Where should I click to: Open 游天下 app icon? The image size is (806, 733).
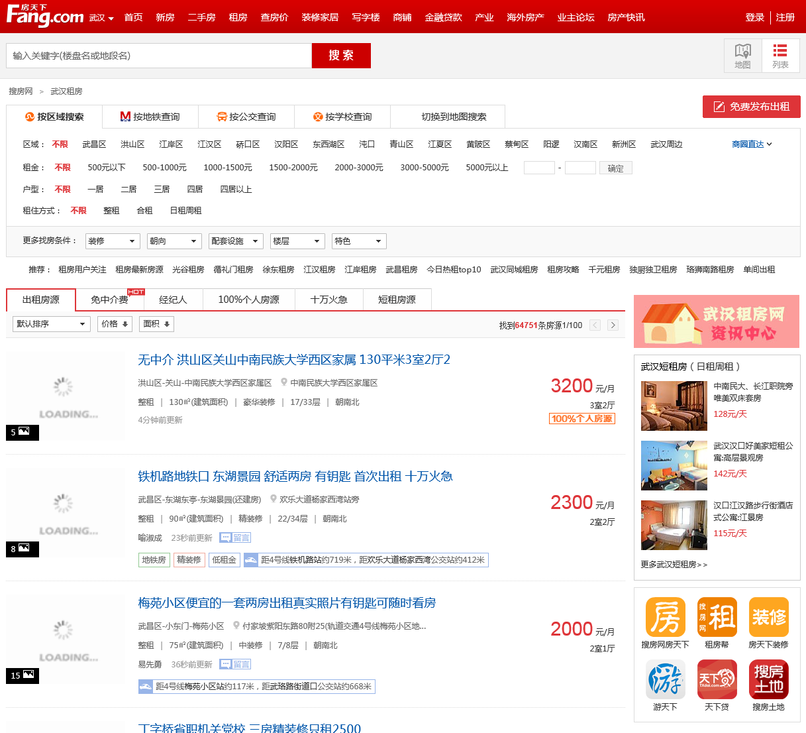coord(665,679)
